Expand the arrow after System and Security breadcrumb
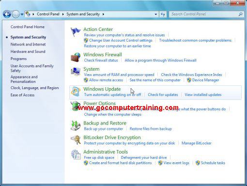 pyautogui.click(x=103, y=14)
